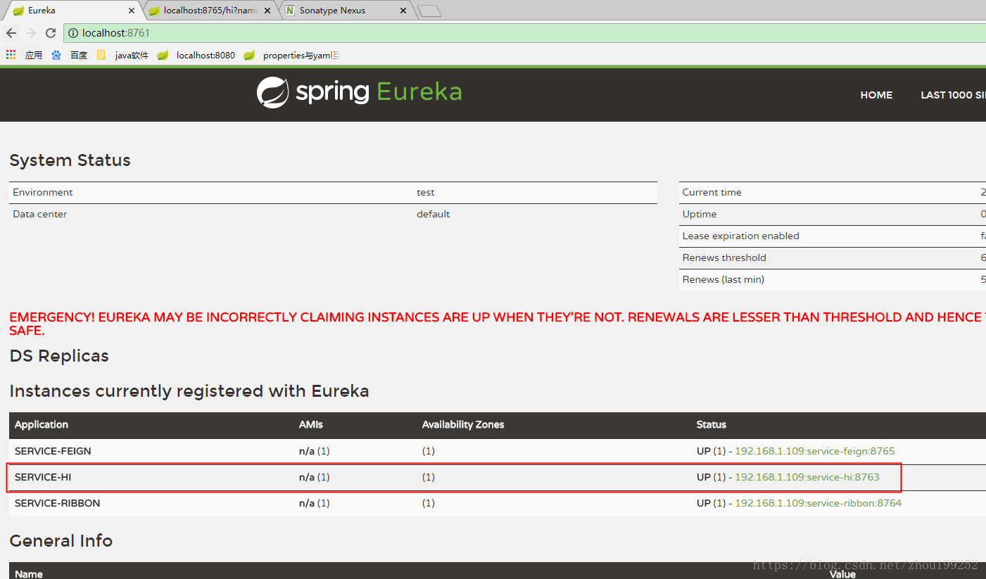The image size is (986, 579).
Task: Close the localhost:8765/hi tab
Action: (267, 11)
